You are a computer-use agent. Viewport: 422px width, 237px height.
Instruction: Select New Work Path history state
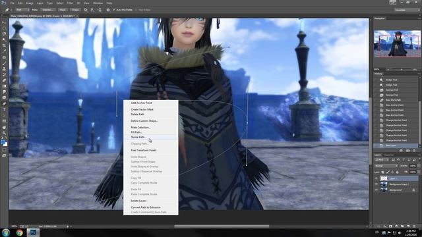click(x=393, y=100)
